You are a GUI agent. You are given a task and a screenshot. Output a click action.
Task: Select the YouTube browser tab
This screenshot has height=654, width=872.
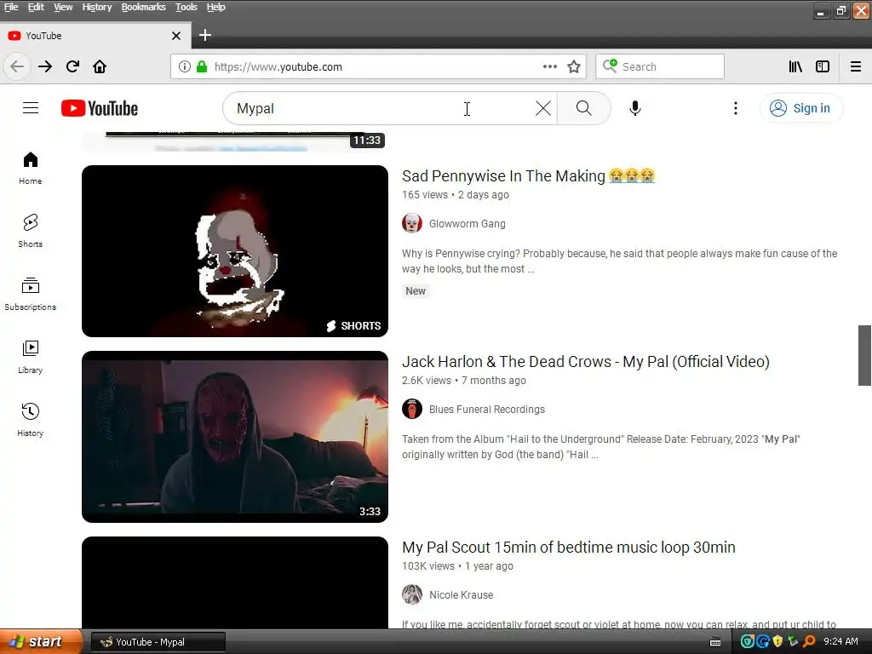point(95,36)
